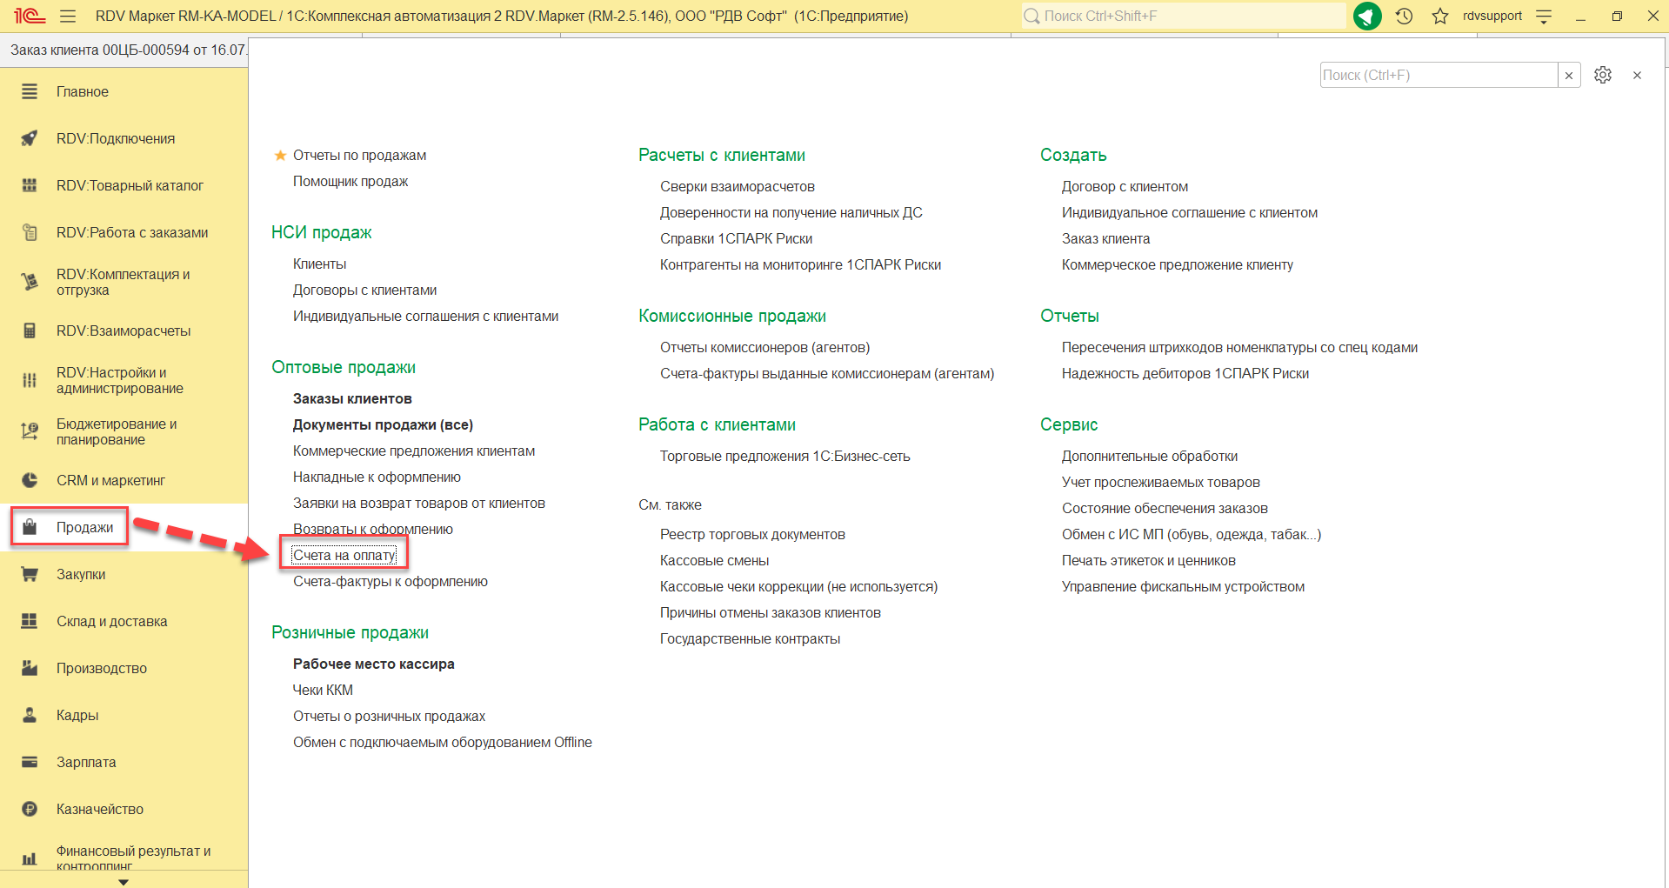The height and width of the screenshot is (888, 1669).
Task: Open Рабочее место кассира
Action: point(374,664)
